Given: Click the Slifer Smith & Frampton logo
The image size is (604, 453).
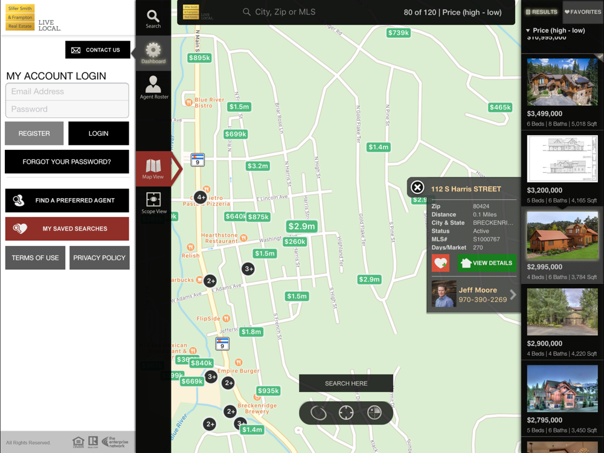Looking at the screenshot, I should 21,18.
